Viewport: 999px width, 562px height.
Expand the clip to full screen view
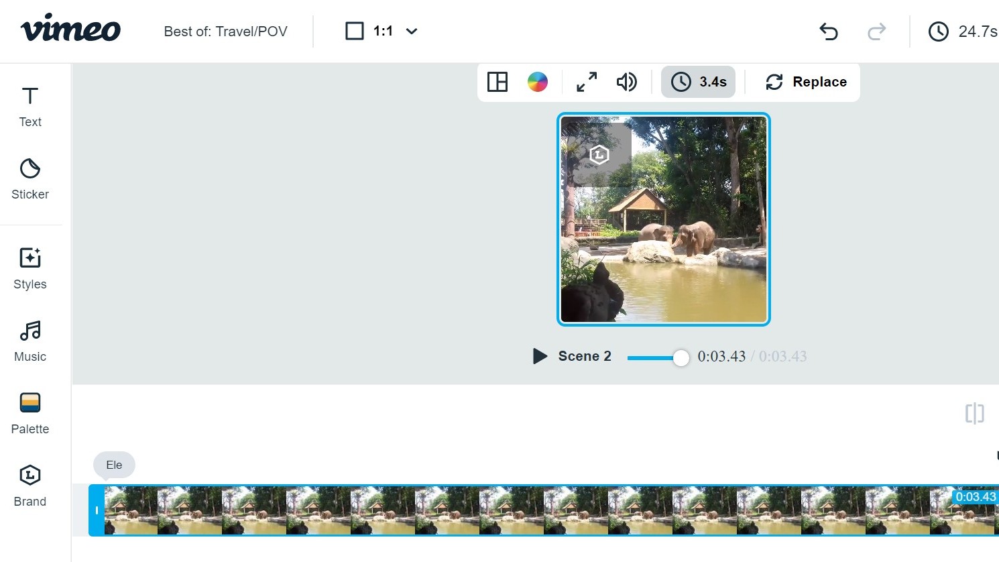point(585,82)
